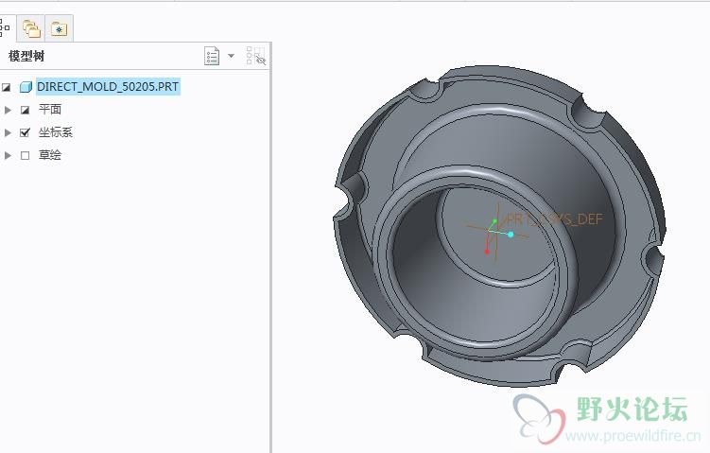Open the model tree settings list icon
Image resolution: width=710 pixels, height=453 pixels.
pos(212,56)
